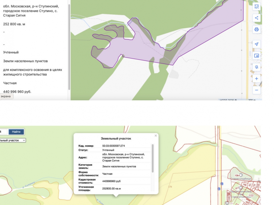Viewport: 274px width, 205px height.
Task: Click the Найти search button
Action: 16,132
